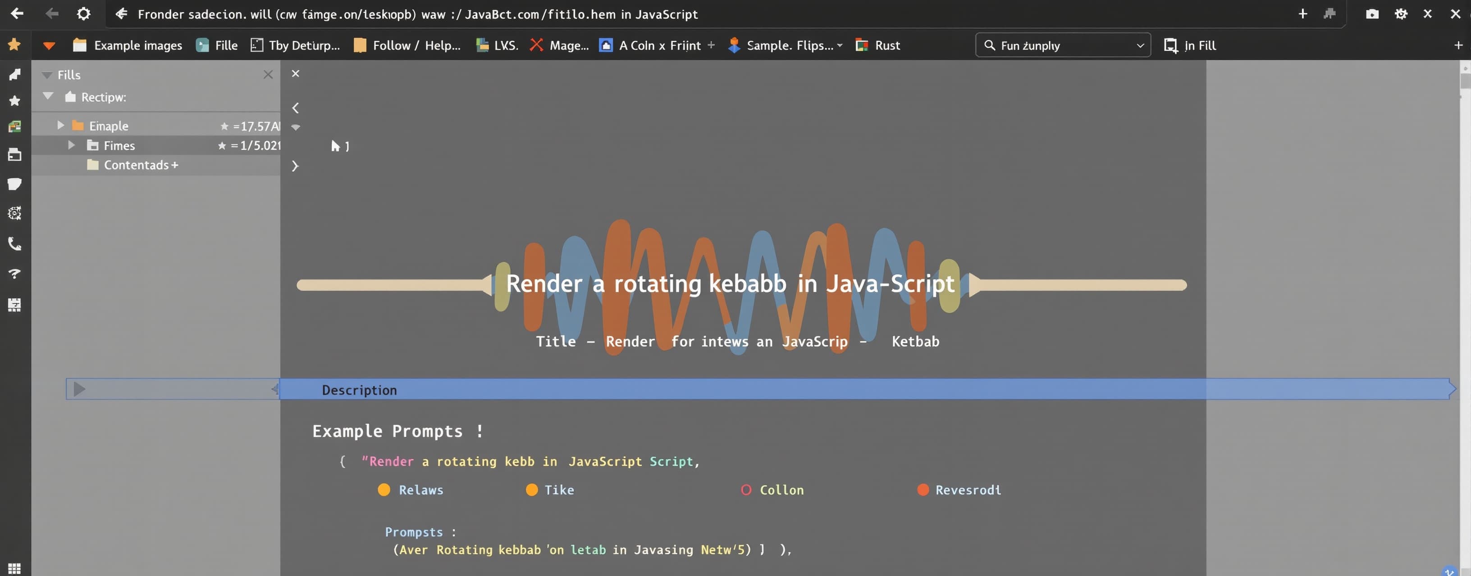Add a new tab with the plus icon
Screen dimensions: 1471x576
(1302, 13)
